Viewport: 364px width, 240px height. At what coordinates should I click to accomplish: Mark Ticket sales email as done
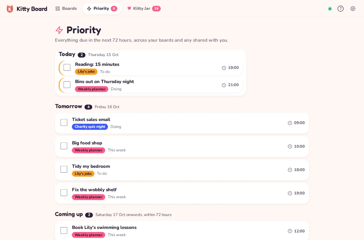click(x=64, y=122)
